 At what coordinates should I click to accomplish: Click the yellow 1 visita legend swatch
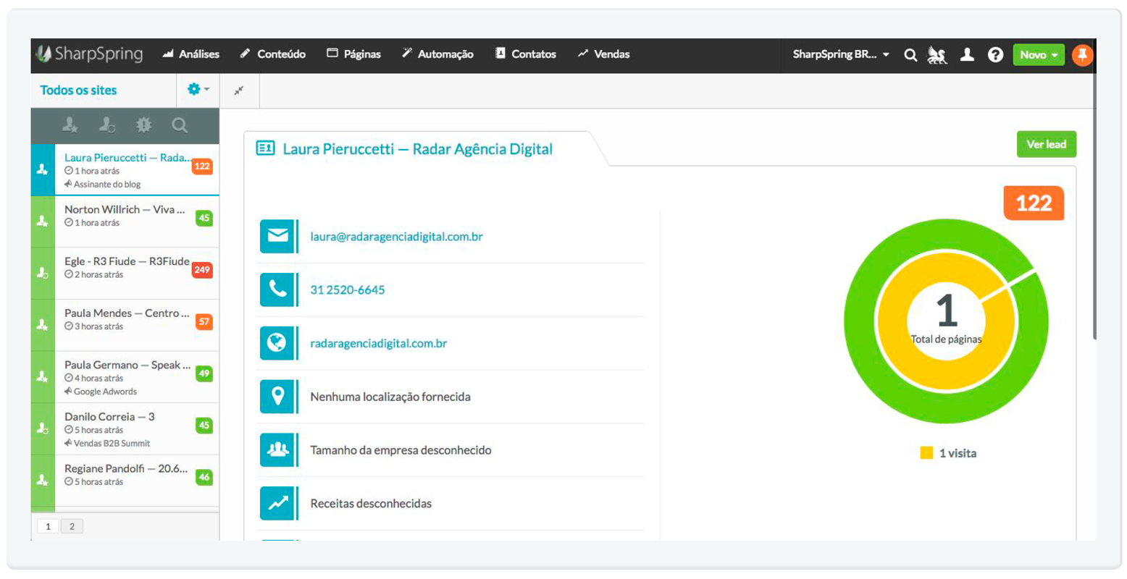[x=926, y=453]
